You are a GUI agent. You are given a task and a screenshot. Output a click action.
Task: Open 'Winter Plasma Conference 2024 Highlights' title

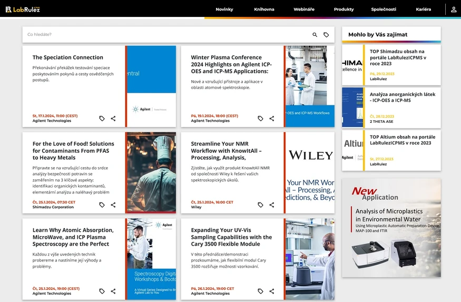coord(231,64)
